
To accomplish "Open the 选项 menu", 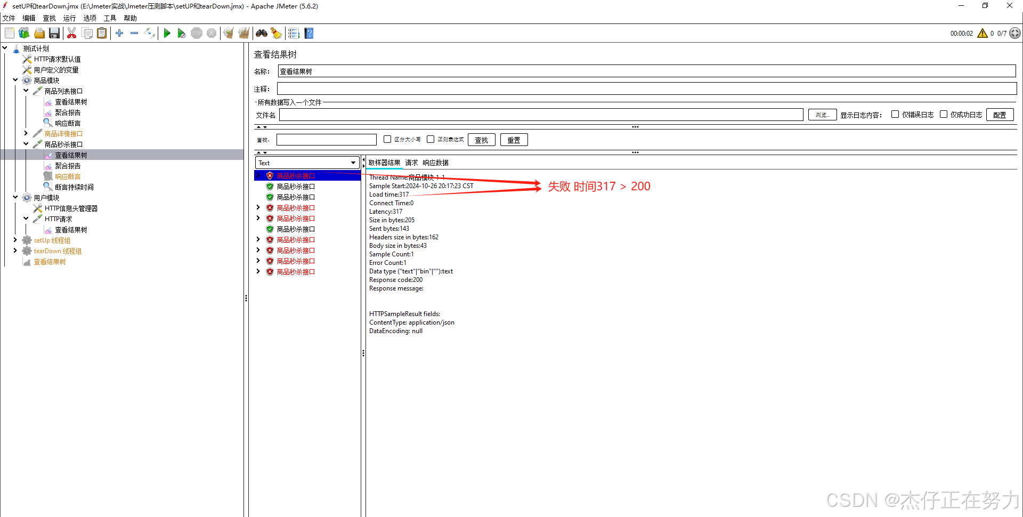I will [x=90, y=18].
